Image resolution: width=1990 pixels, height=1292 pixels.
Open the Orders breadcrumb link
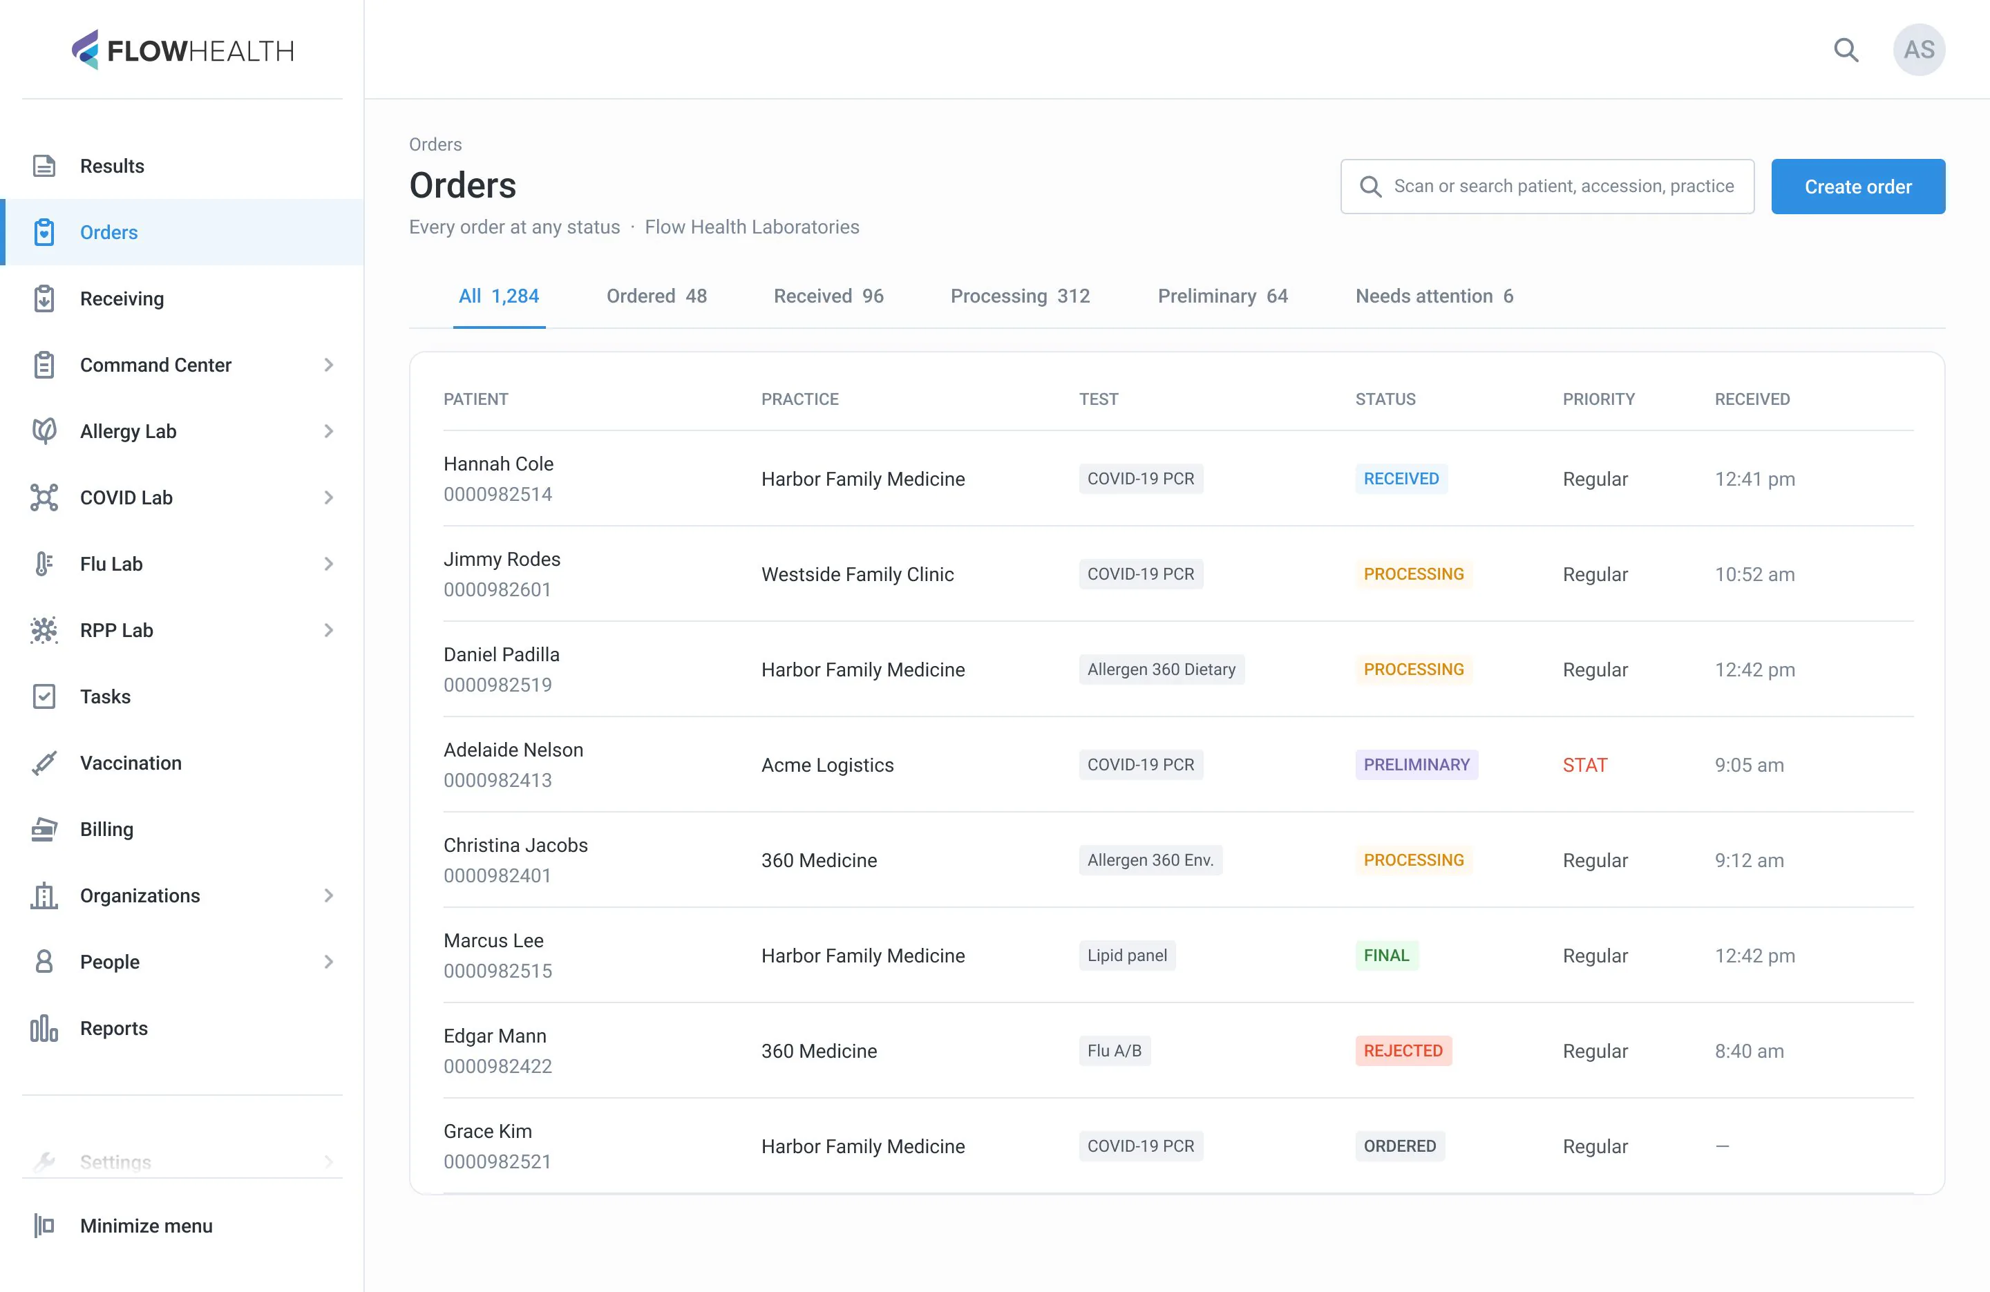[x=435, y=144]
